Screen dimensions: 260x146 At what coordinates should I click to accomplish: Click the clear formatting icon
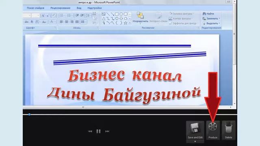click(54, 15)
